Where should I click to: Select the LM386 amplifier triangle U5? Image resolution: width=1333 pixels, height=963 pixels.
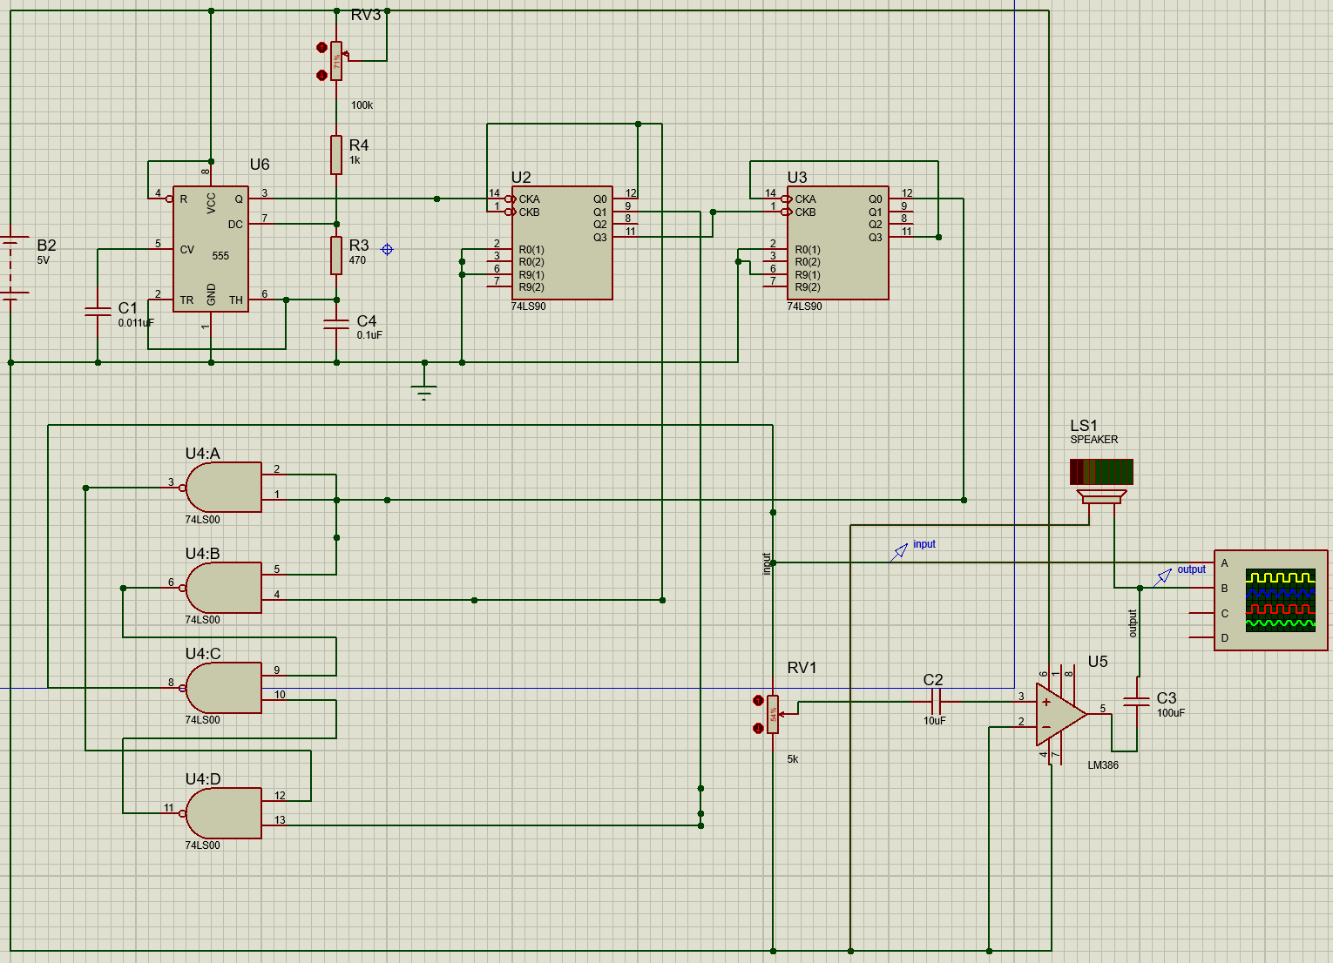coord(1061,714)
